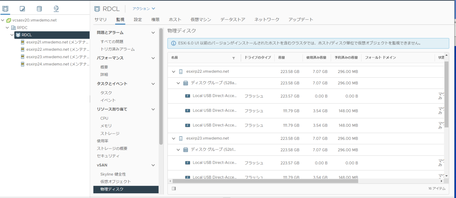The image size is (456, 198).
Task: Open the ストレージの概要 page
Action: [112, 148]
